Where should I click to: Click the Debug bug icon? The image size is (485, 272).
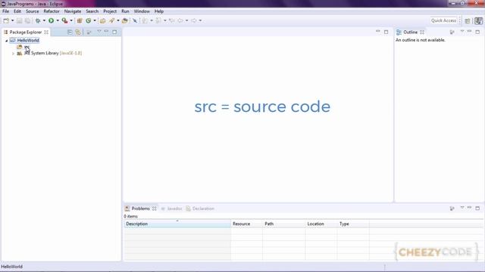[x=38, y=20]
